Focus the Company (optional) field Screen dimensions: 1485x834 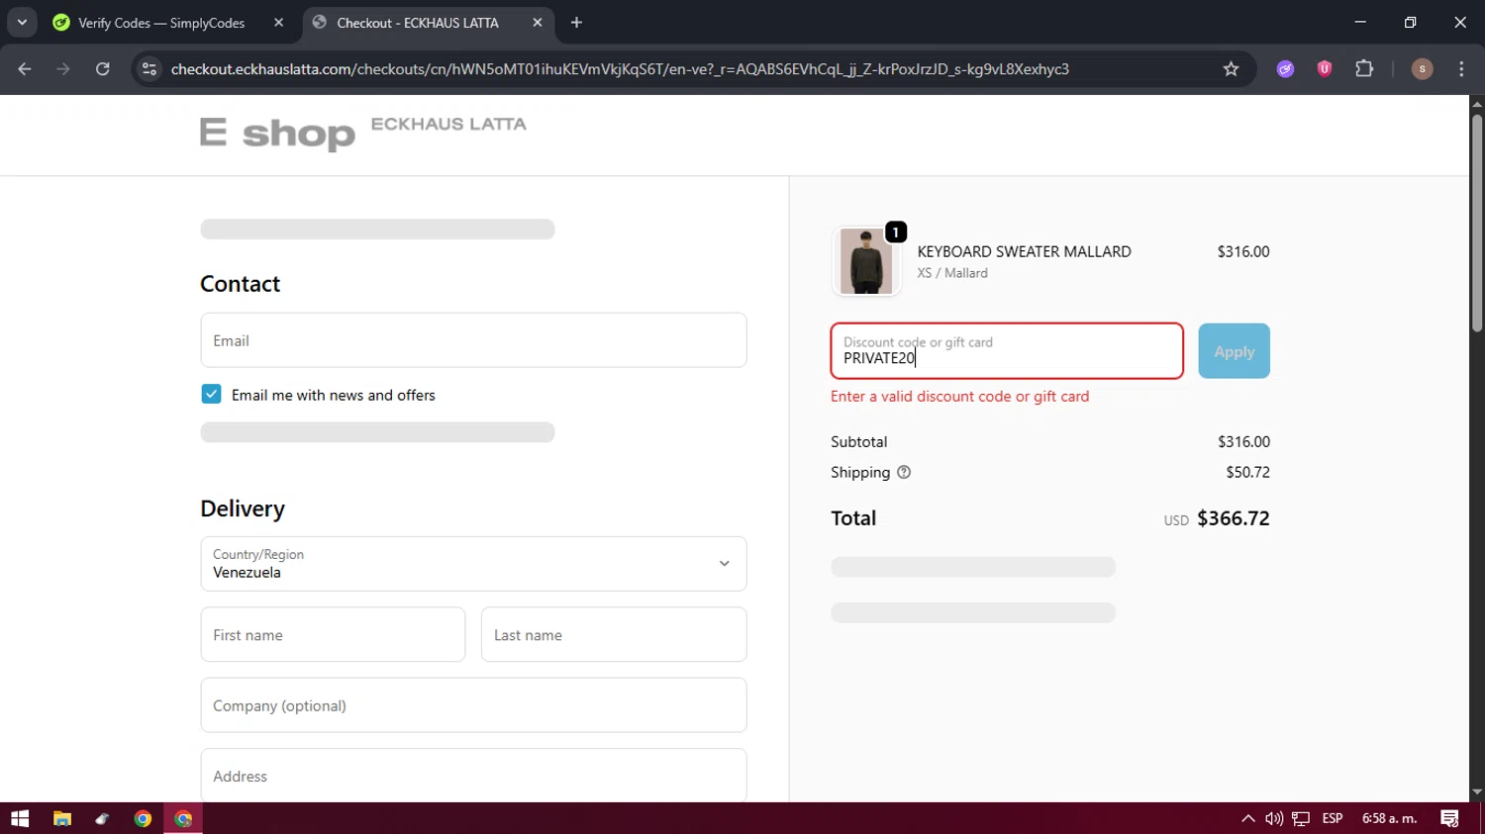(473, 705)
